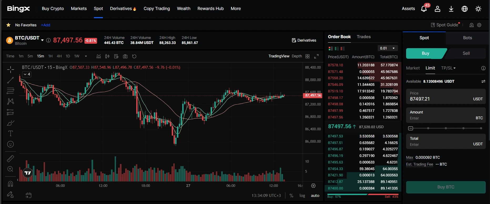Set amount slider to the 100% mark
Viewport: 490px width, 204px height.
click(481, 128)
